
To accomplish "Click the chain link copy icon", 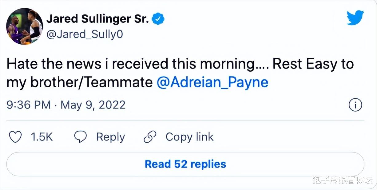I will [150, 137].
